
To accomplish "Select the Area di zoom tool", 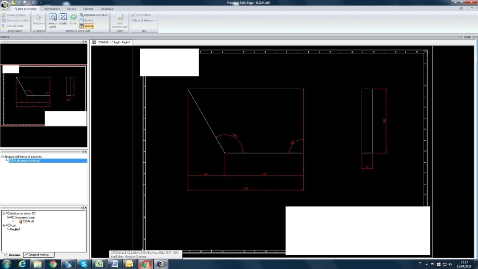I will [x=53, y=19].
